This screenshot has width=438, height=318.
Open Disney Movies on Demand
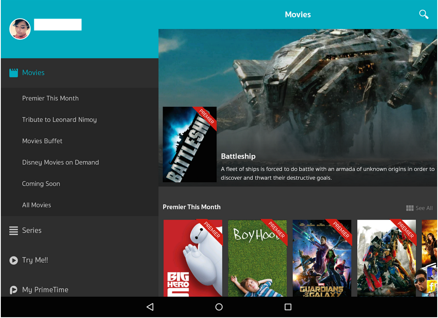(79, 162)
